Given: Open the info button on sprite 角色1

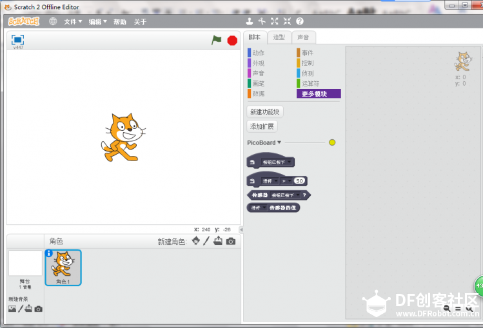Looking at the screenshot, I should 48,253.
